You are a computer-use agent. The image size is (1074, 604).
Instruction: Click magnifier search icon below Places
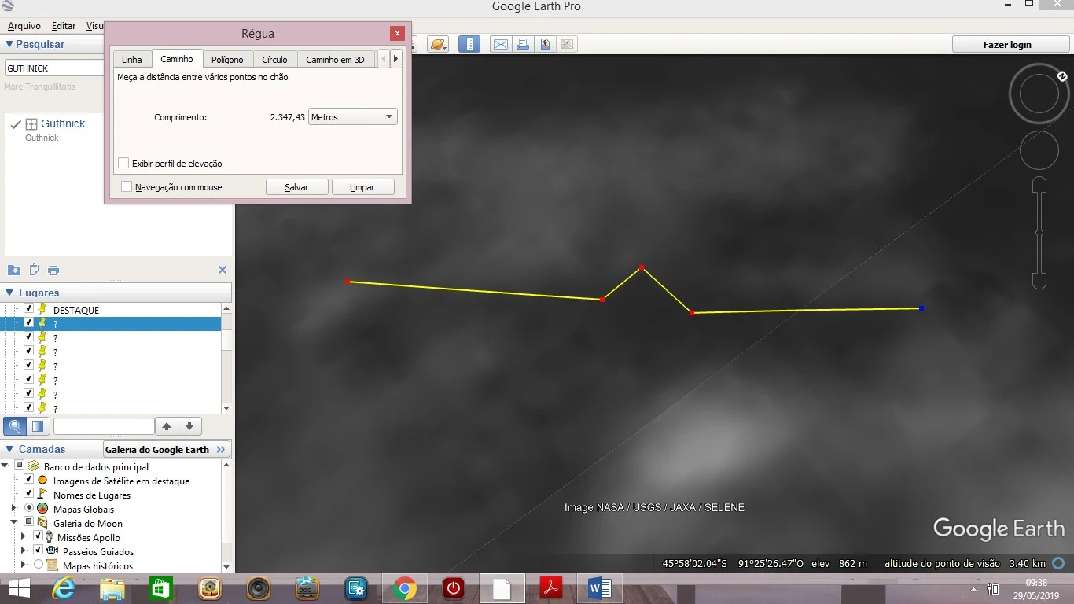pos(15,426)
